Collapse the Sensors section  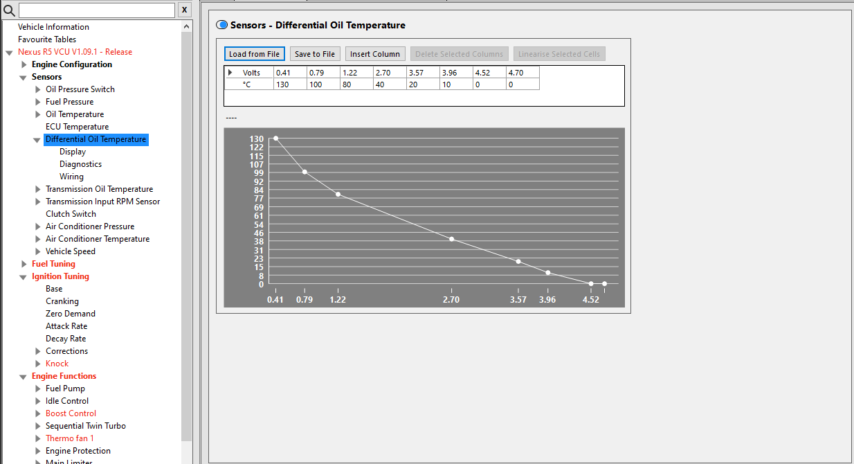click(x=23, y=76)
